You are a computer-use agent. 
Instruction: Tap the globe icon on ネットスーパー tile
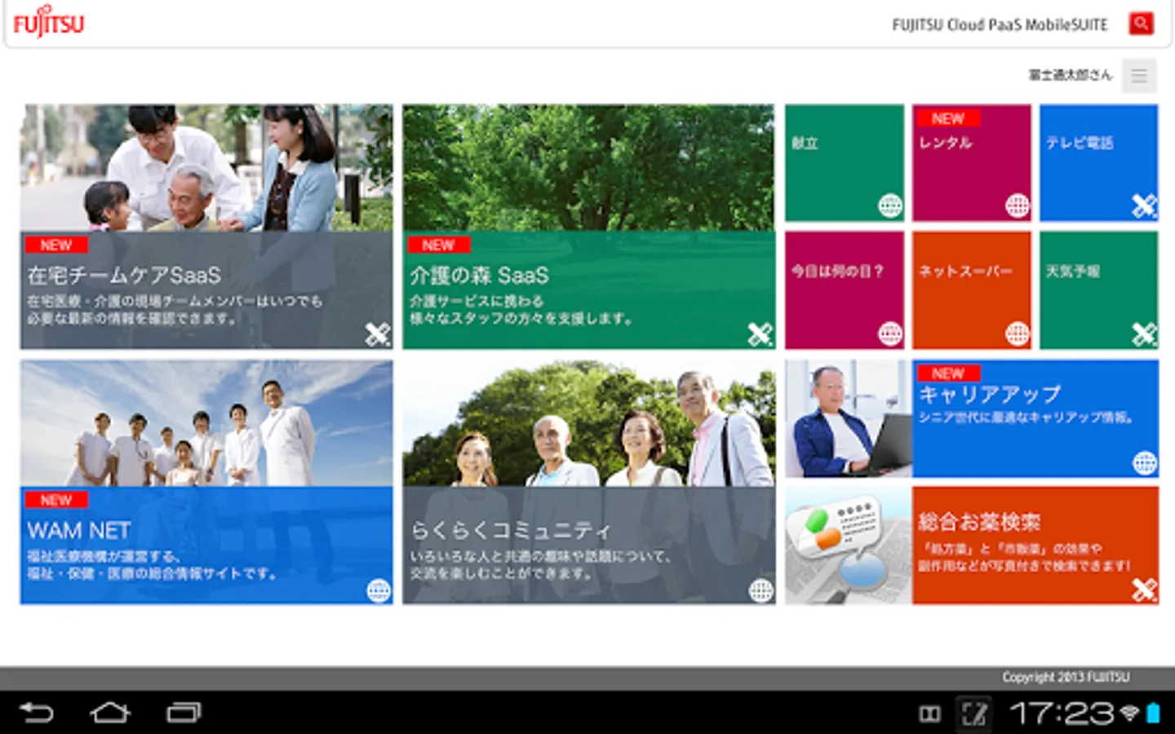coord(1017,333)
